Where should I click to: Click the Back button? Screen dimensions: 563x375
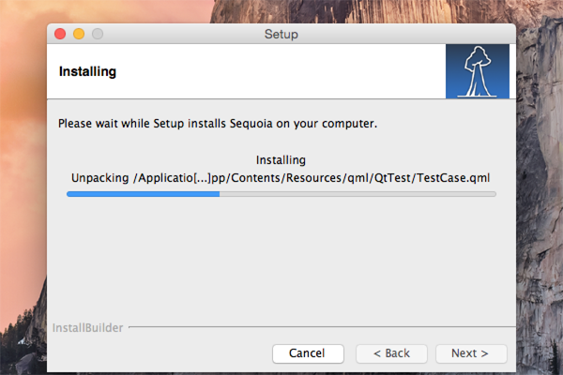tap(391, 353)
